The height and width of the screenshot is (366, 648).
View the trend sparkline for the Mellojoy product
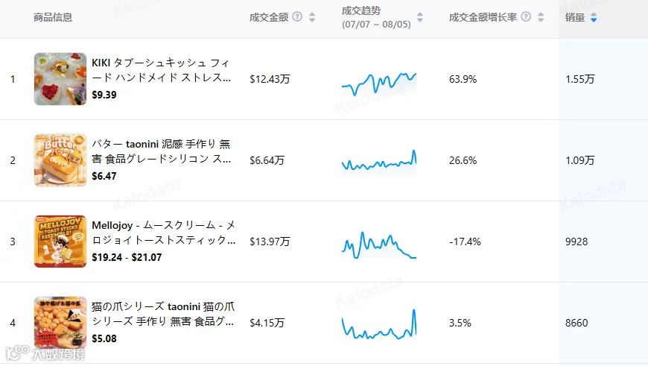(x=379, y=245)
